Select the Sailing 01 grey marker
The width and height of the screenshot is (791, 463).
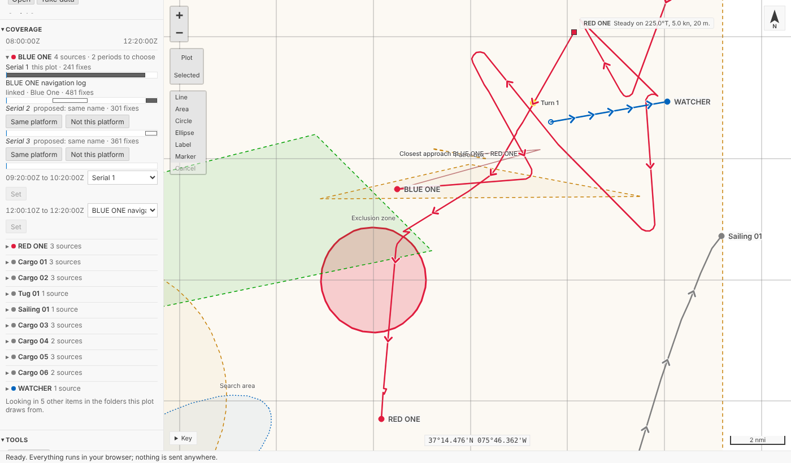722,236
